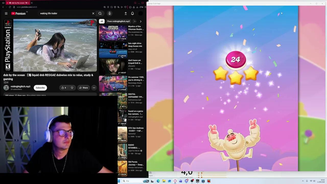Open It's summer 1988 video thumbnail

(x=113, y=84)
